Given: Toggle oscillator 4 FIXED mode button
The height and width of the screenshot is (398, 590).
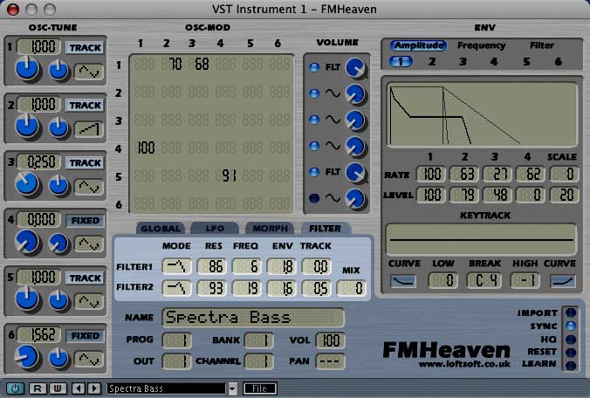Looking at the screenshot, I should pos(85,221).
